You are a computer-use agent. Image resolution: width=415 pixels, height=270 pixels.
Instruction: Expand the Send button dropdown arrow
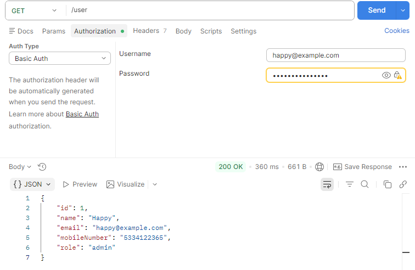pyautogui.click(x=403, y=10)
